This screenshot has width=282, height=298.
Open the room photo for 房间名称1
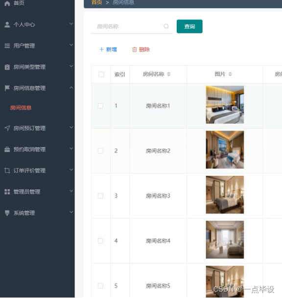[225, 105]
